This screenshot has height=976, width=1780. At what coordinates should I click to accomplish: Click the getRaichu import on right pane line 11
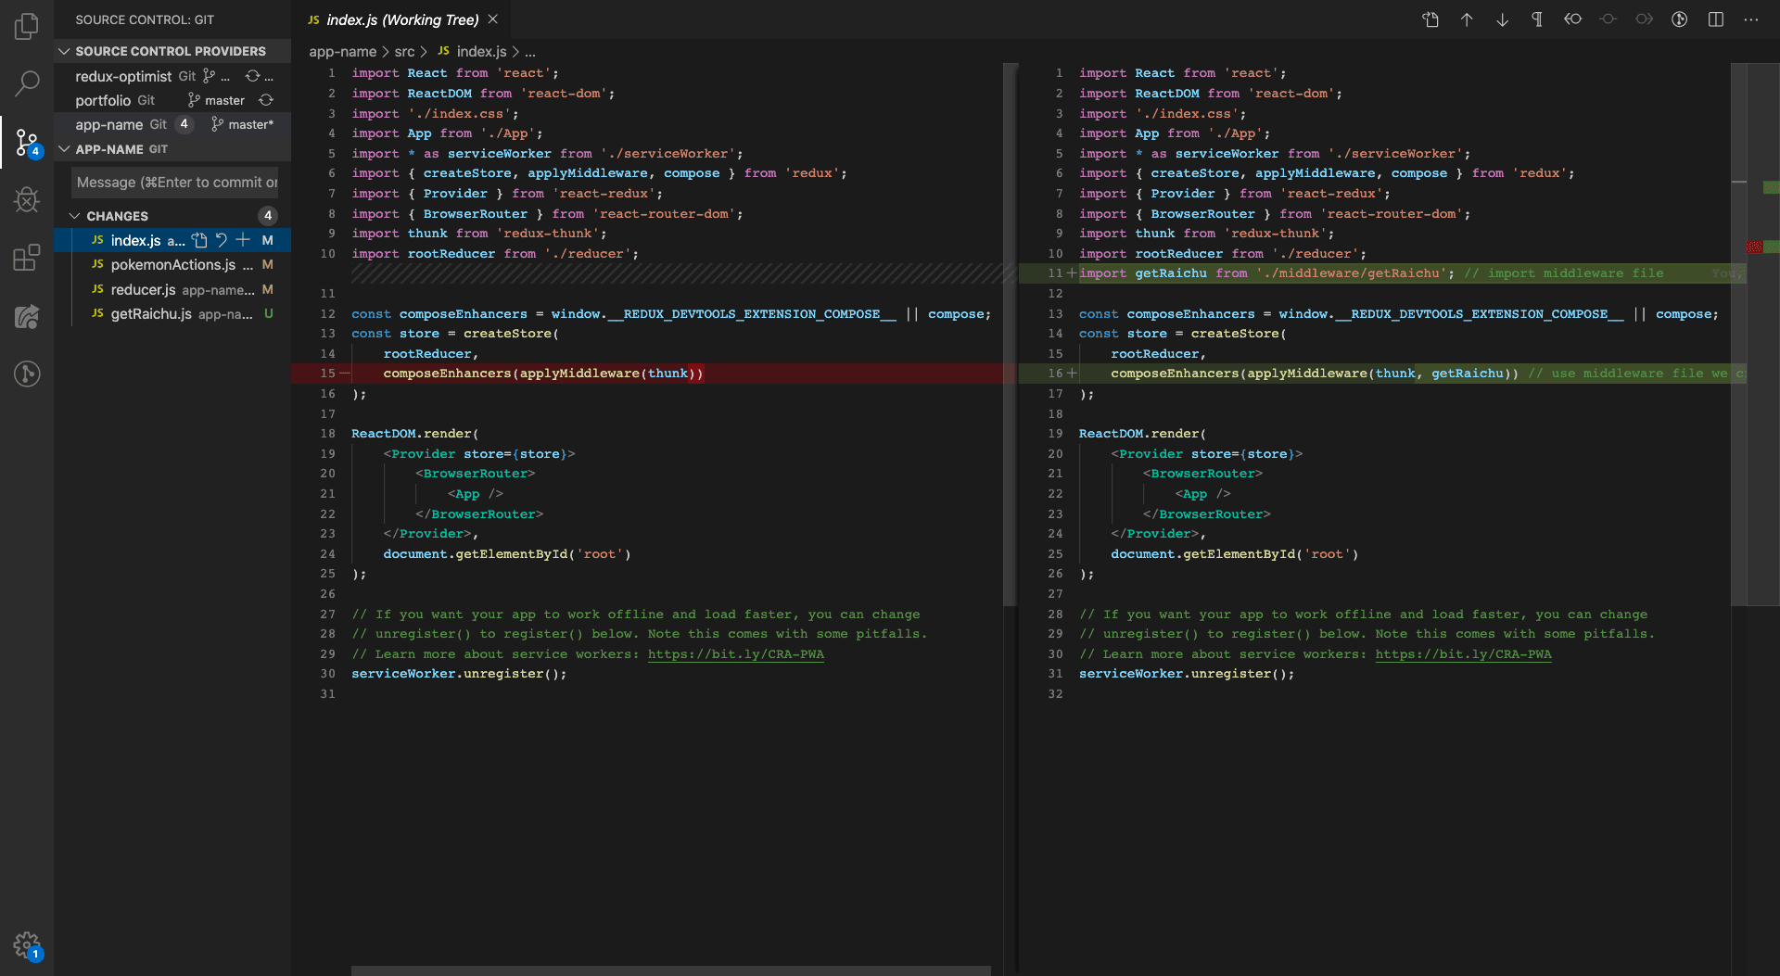coord(1171,273)
